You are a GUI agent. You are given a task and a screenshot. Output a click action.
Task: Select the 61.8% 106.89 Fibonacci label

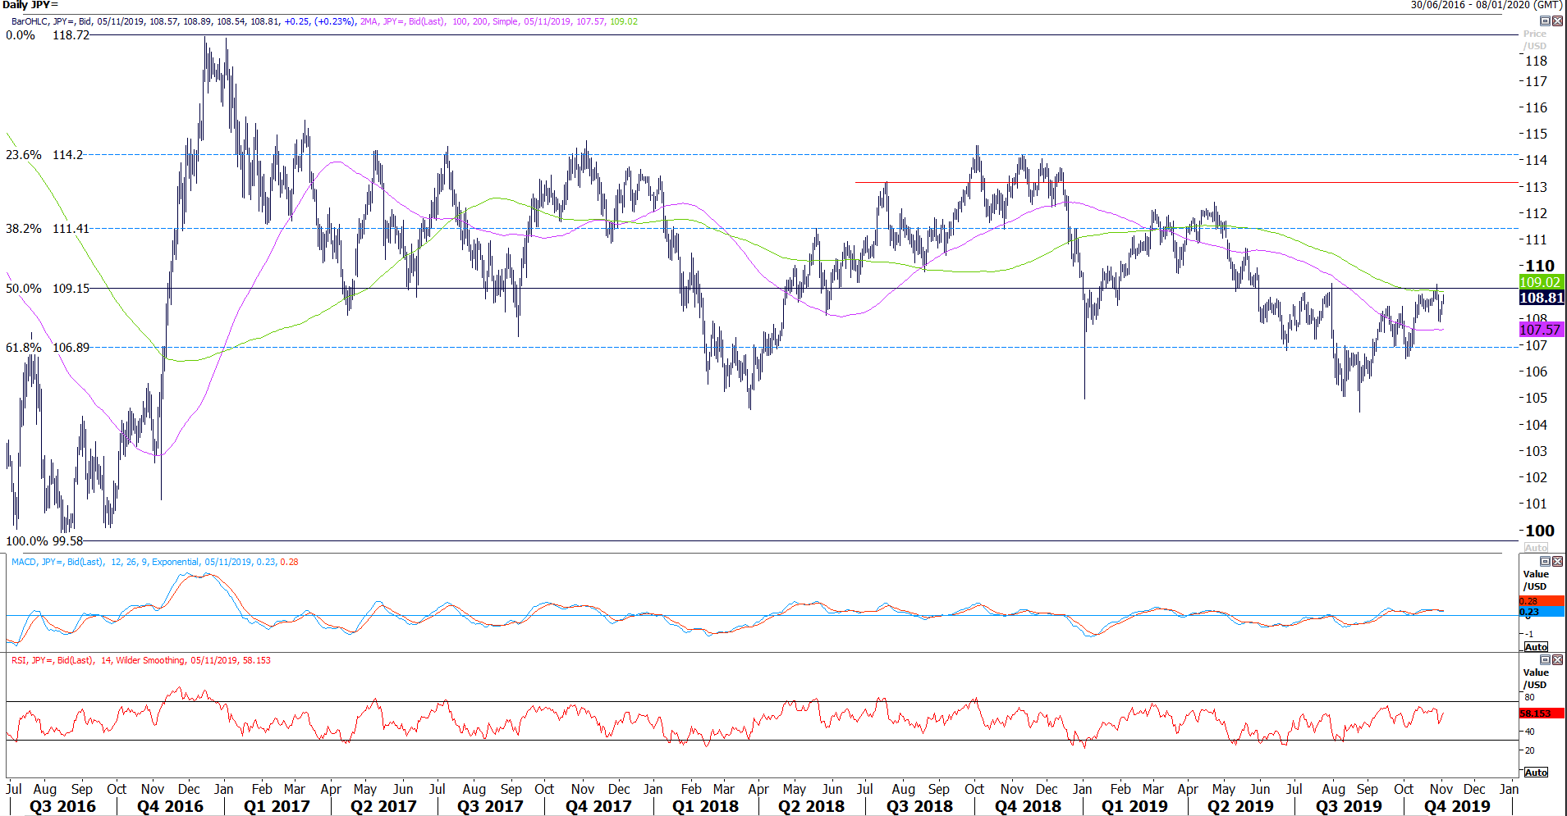48,348
